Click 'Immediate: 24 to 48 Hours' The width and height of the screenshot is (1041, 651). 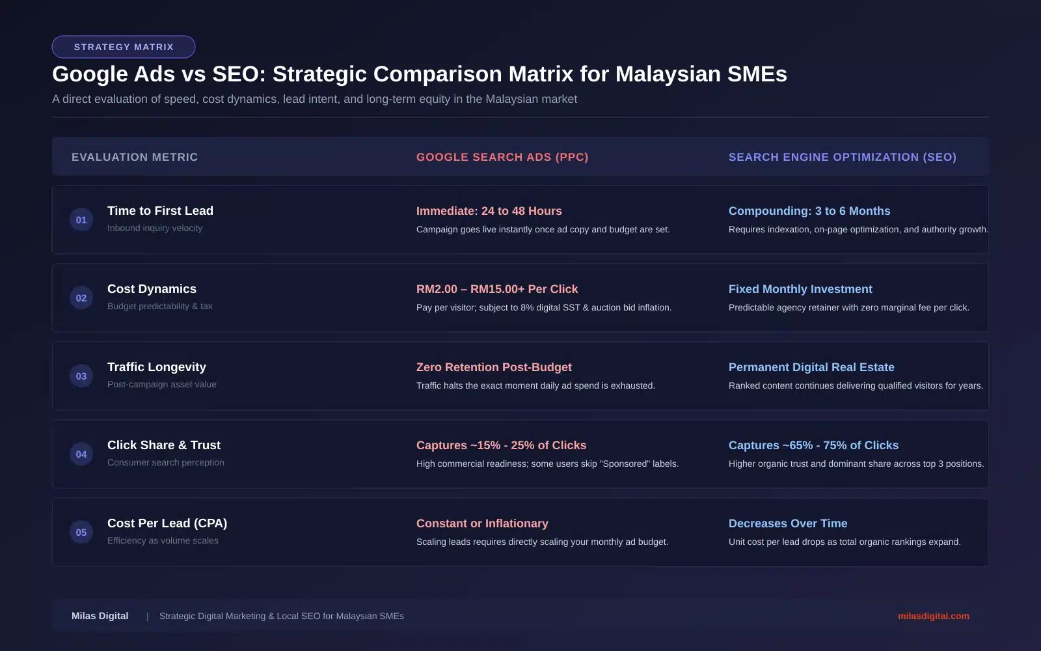489,211
